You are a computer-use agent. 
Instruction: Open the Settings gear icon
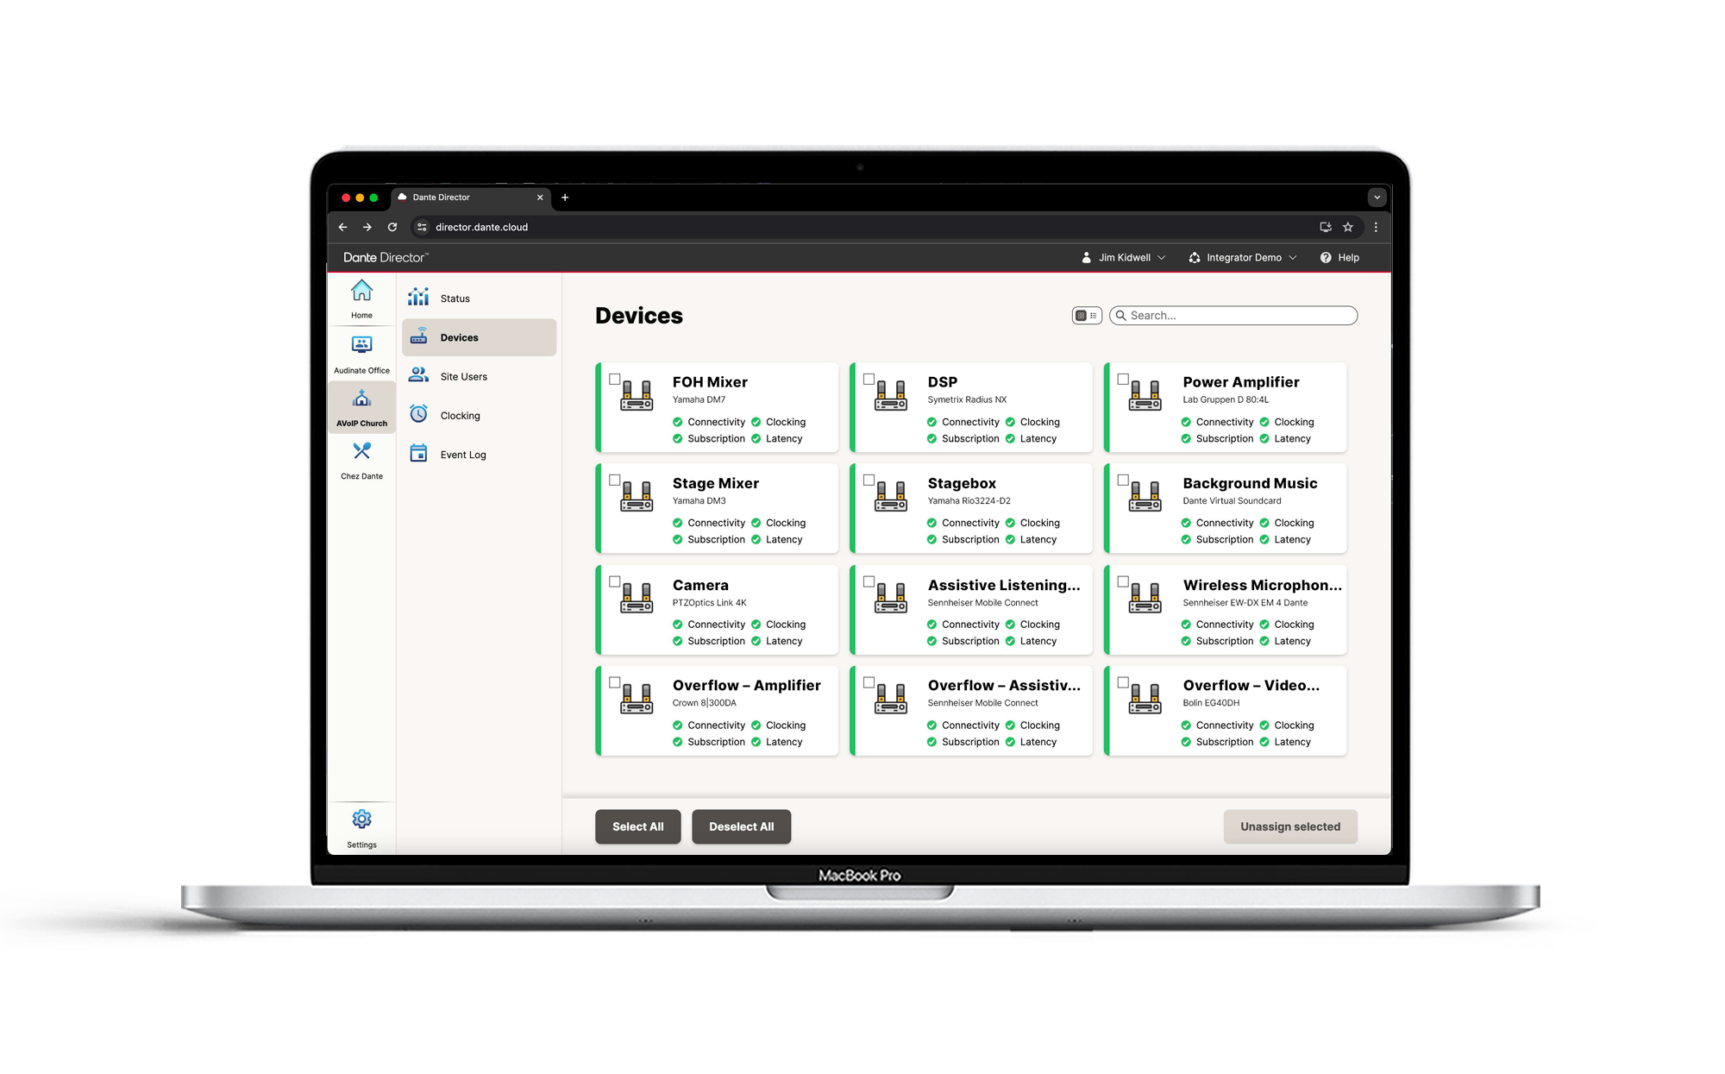click(x=361, y=819)
